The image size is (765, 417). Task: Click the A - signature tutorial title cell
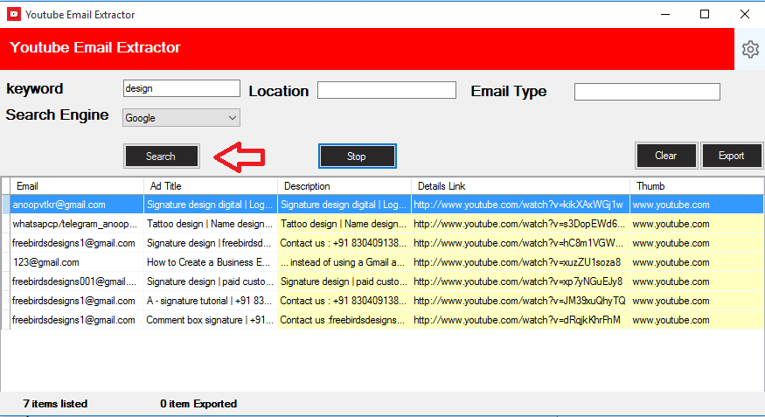pos(211,301)
